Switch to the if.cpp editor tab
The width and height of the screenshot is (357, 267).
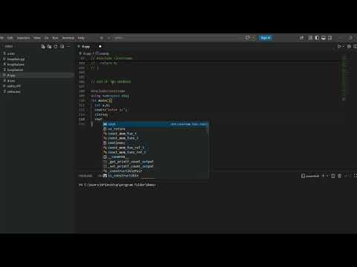[x=86, y=47]
